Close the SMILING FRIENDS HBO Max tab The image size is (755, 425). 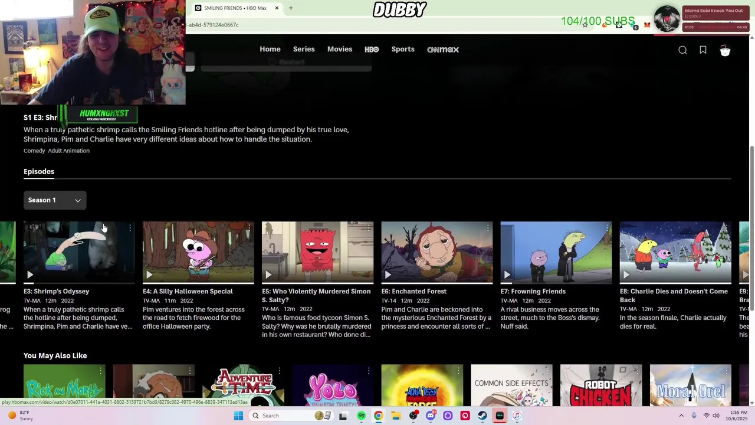[x=277, y=8]
